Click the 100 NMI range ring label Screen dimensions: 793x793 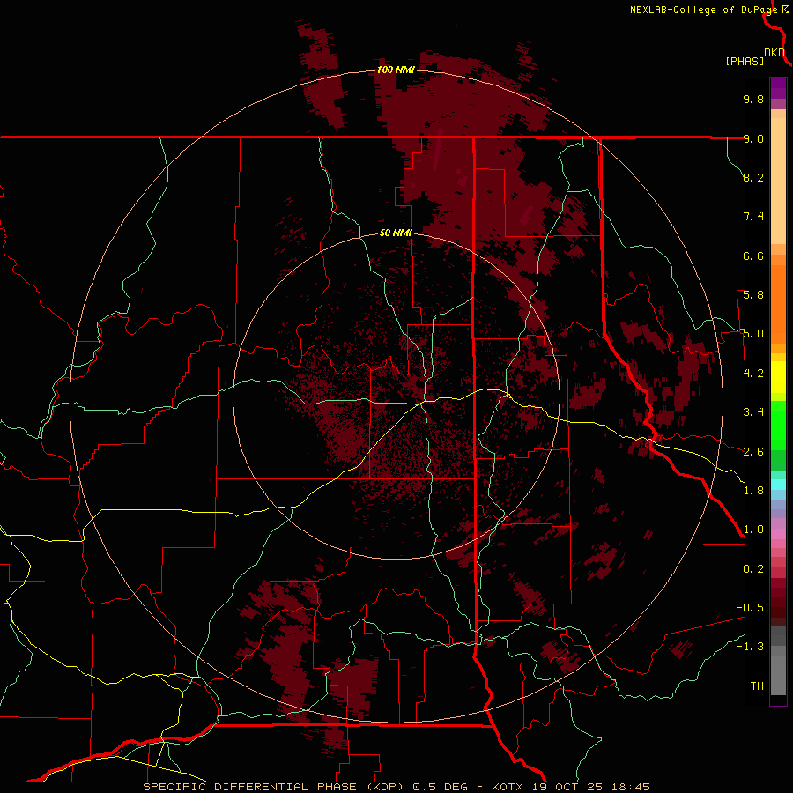pyautogui.click(x=396, y=70)
